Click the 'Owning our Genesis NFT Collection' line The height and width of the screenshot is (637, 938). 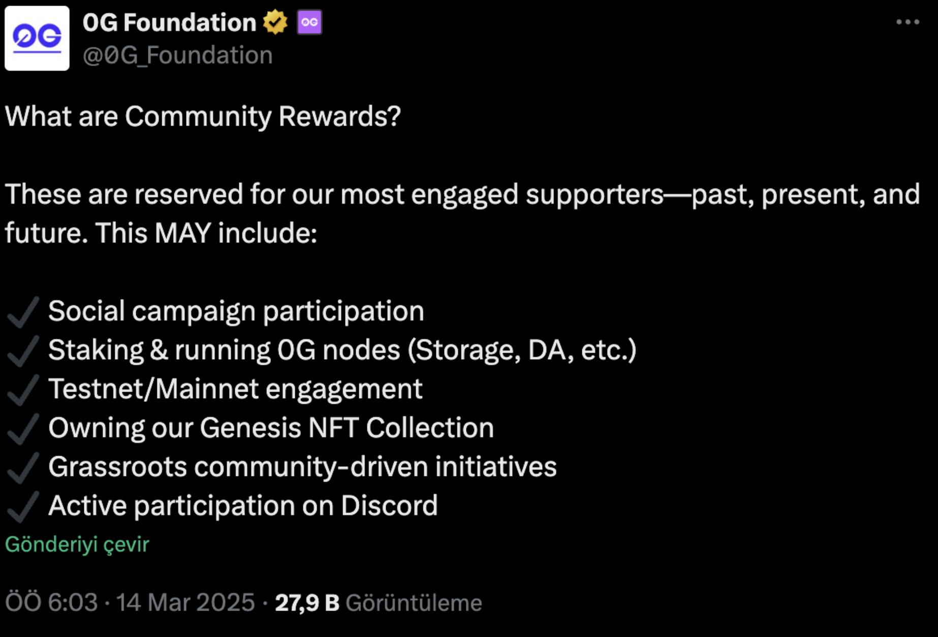click(271, 428)
